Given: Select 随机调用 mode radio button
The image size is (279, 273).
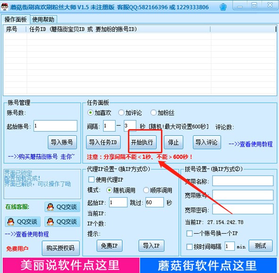Looking at the screenshot, I should click(109, 190).
